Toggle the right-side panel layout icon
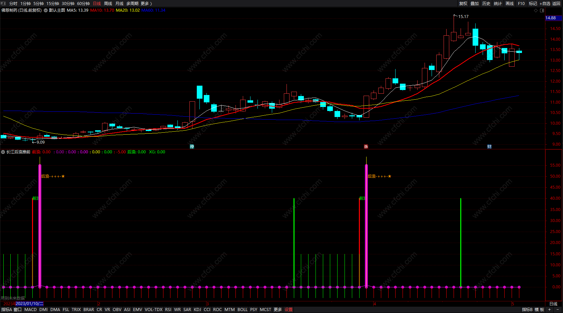This screenshot has height=313, width=563. click(x=542, y=10)
